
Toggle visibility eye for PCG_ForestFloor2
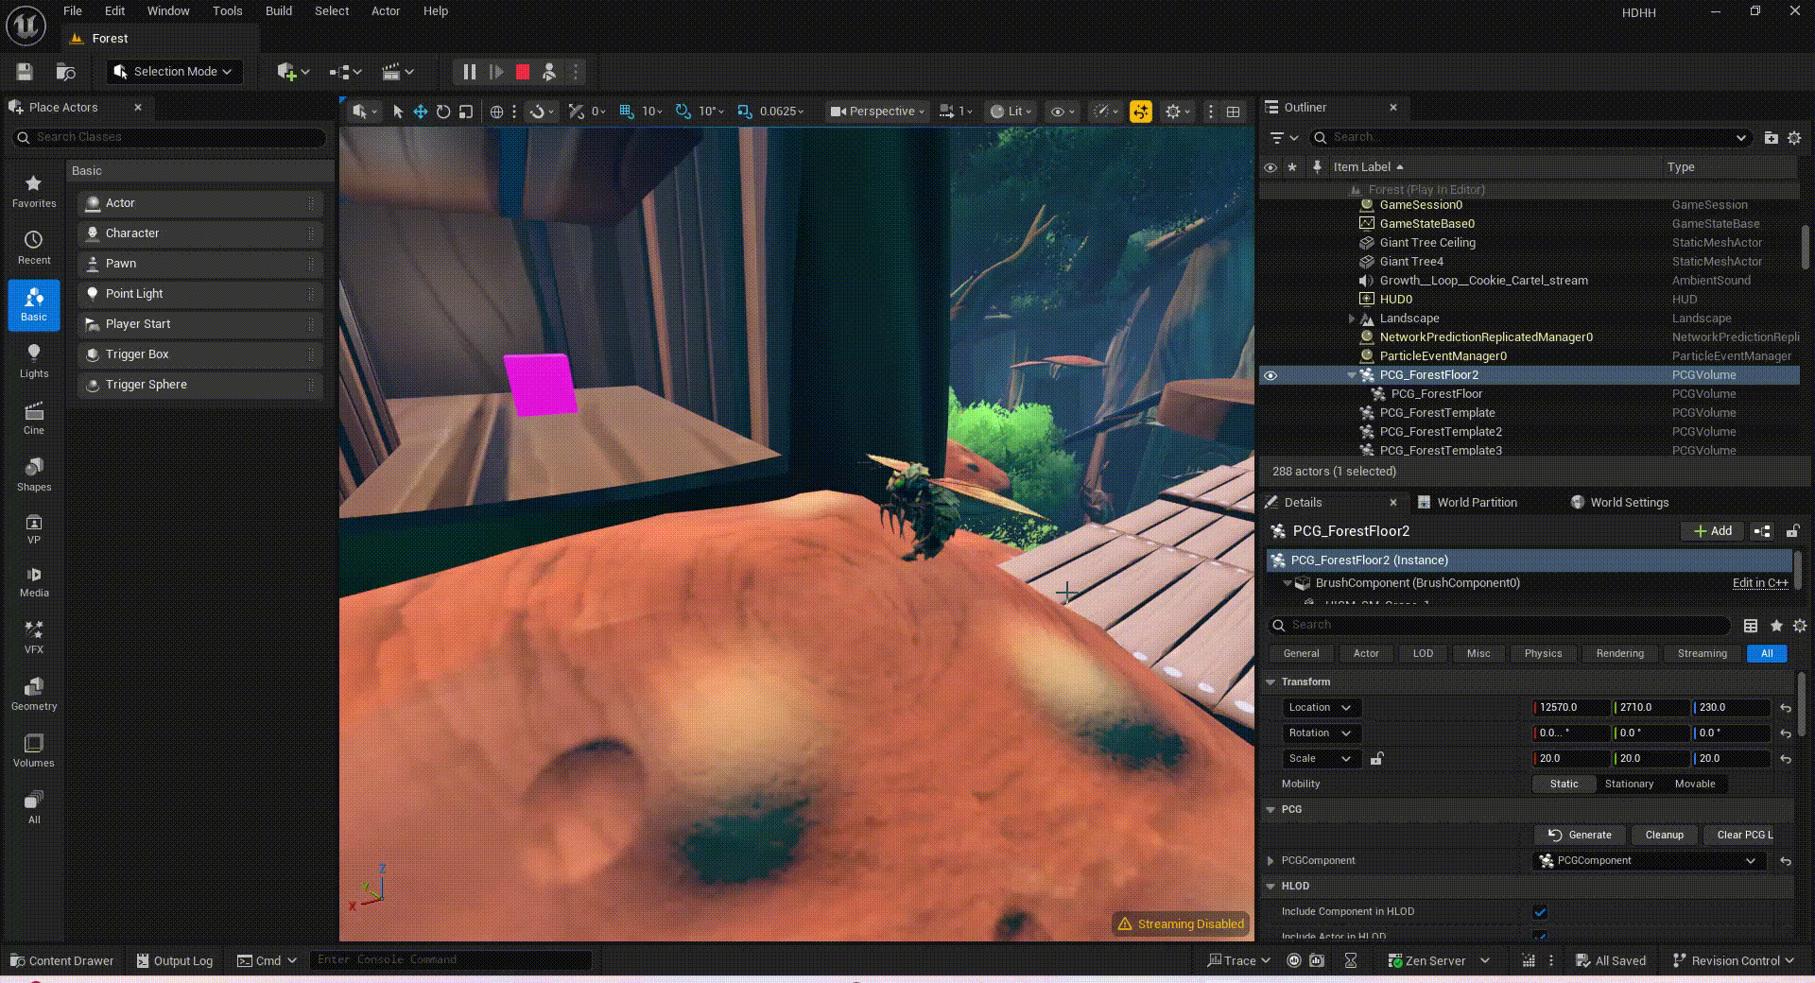pyautogui.click(x=1270, y=375)
